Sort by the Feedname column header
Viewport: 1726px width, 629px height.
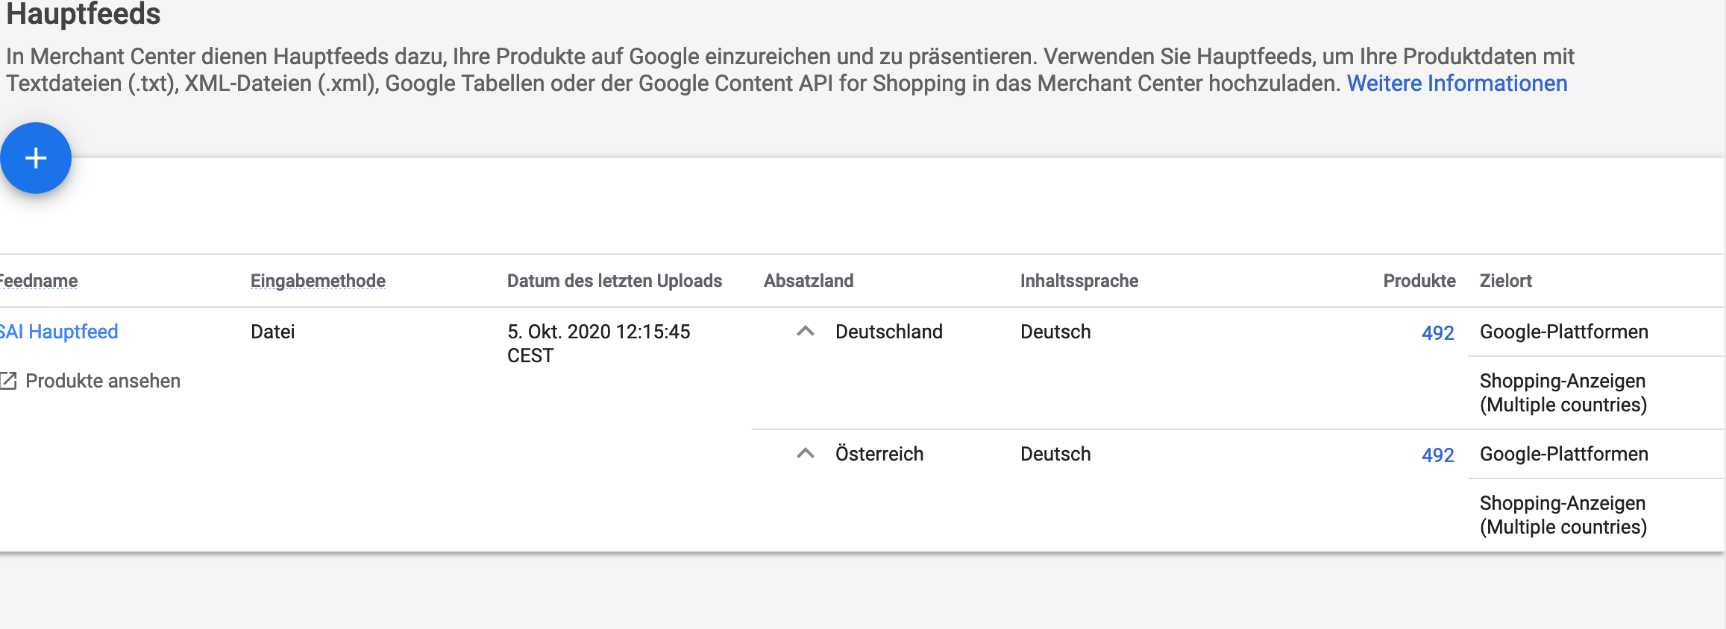[39, 281]
